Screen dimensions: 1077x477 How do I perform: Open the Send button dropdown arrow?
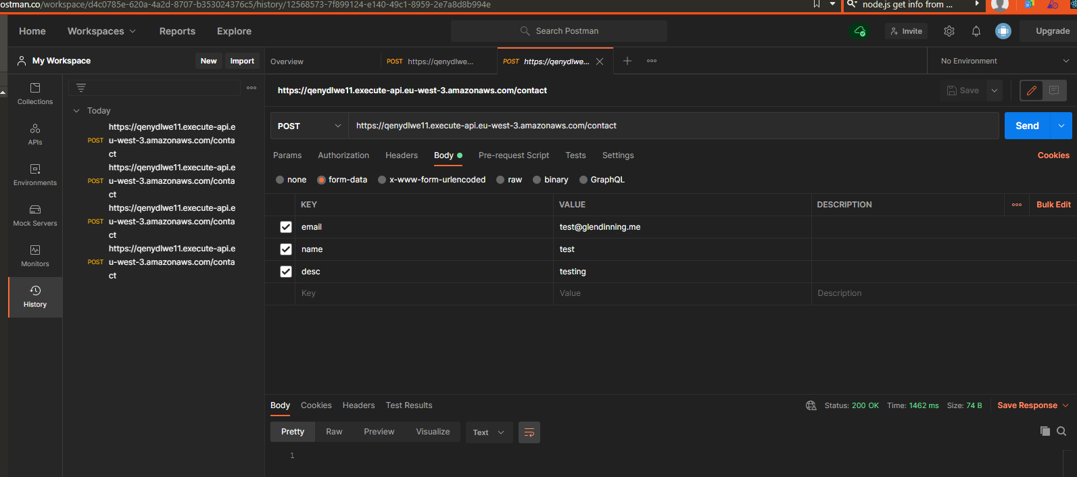(x=1061, y=126)
